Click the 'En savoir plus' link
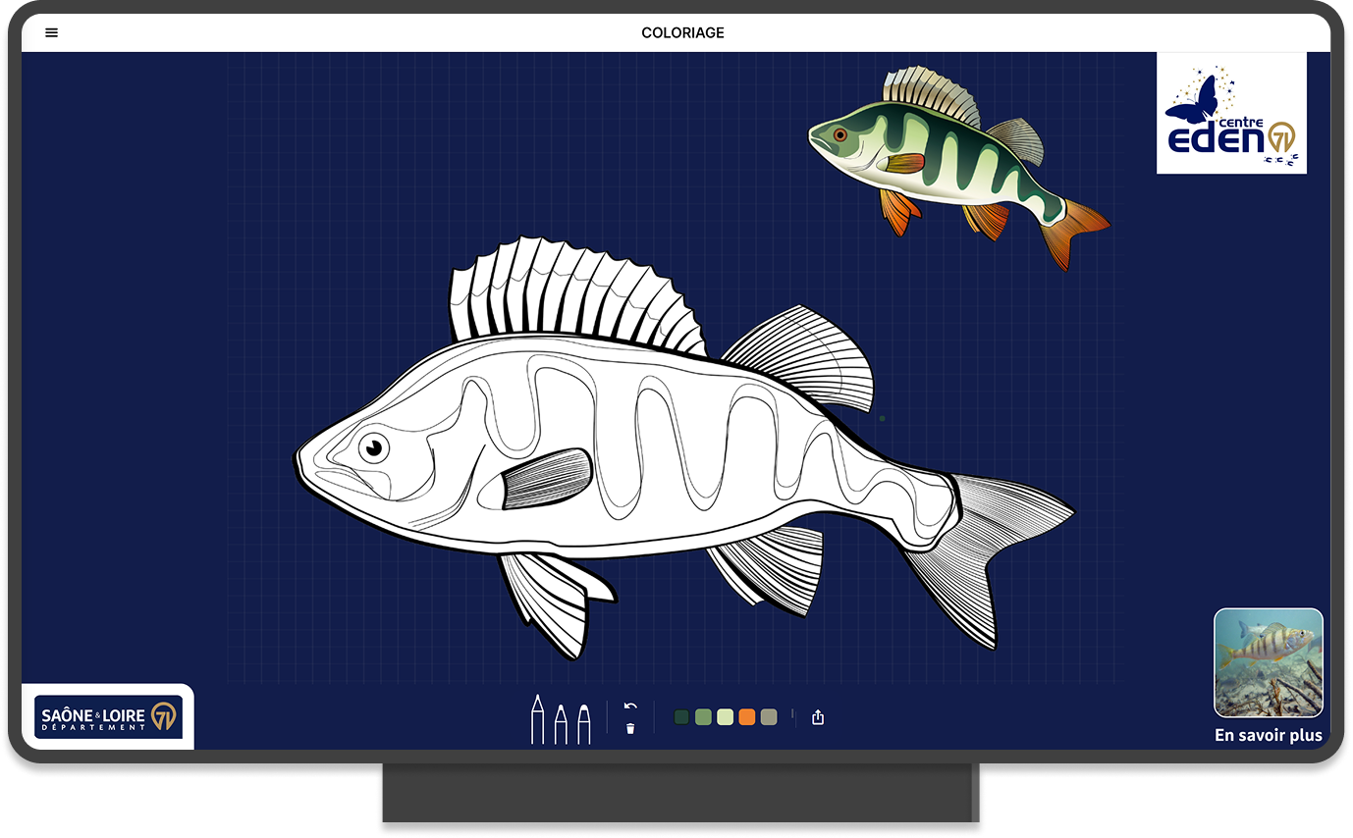 [1268, 735]
